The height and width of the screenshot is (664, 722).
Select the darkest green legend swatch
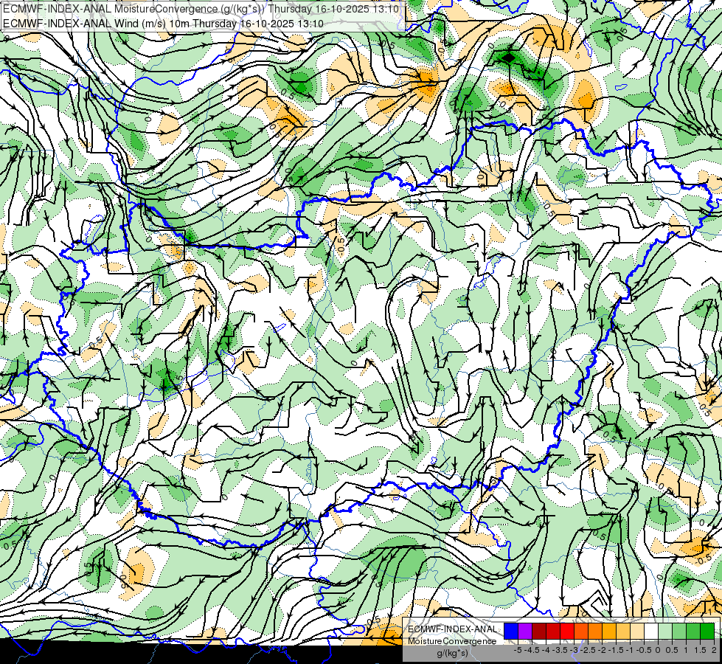(707, 631)
